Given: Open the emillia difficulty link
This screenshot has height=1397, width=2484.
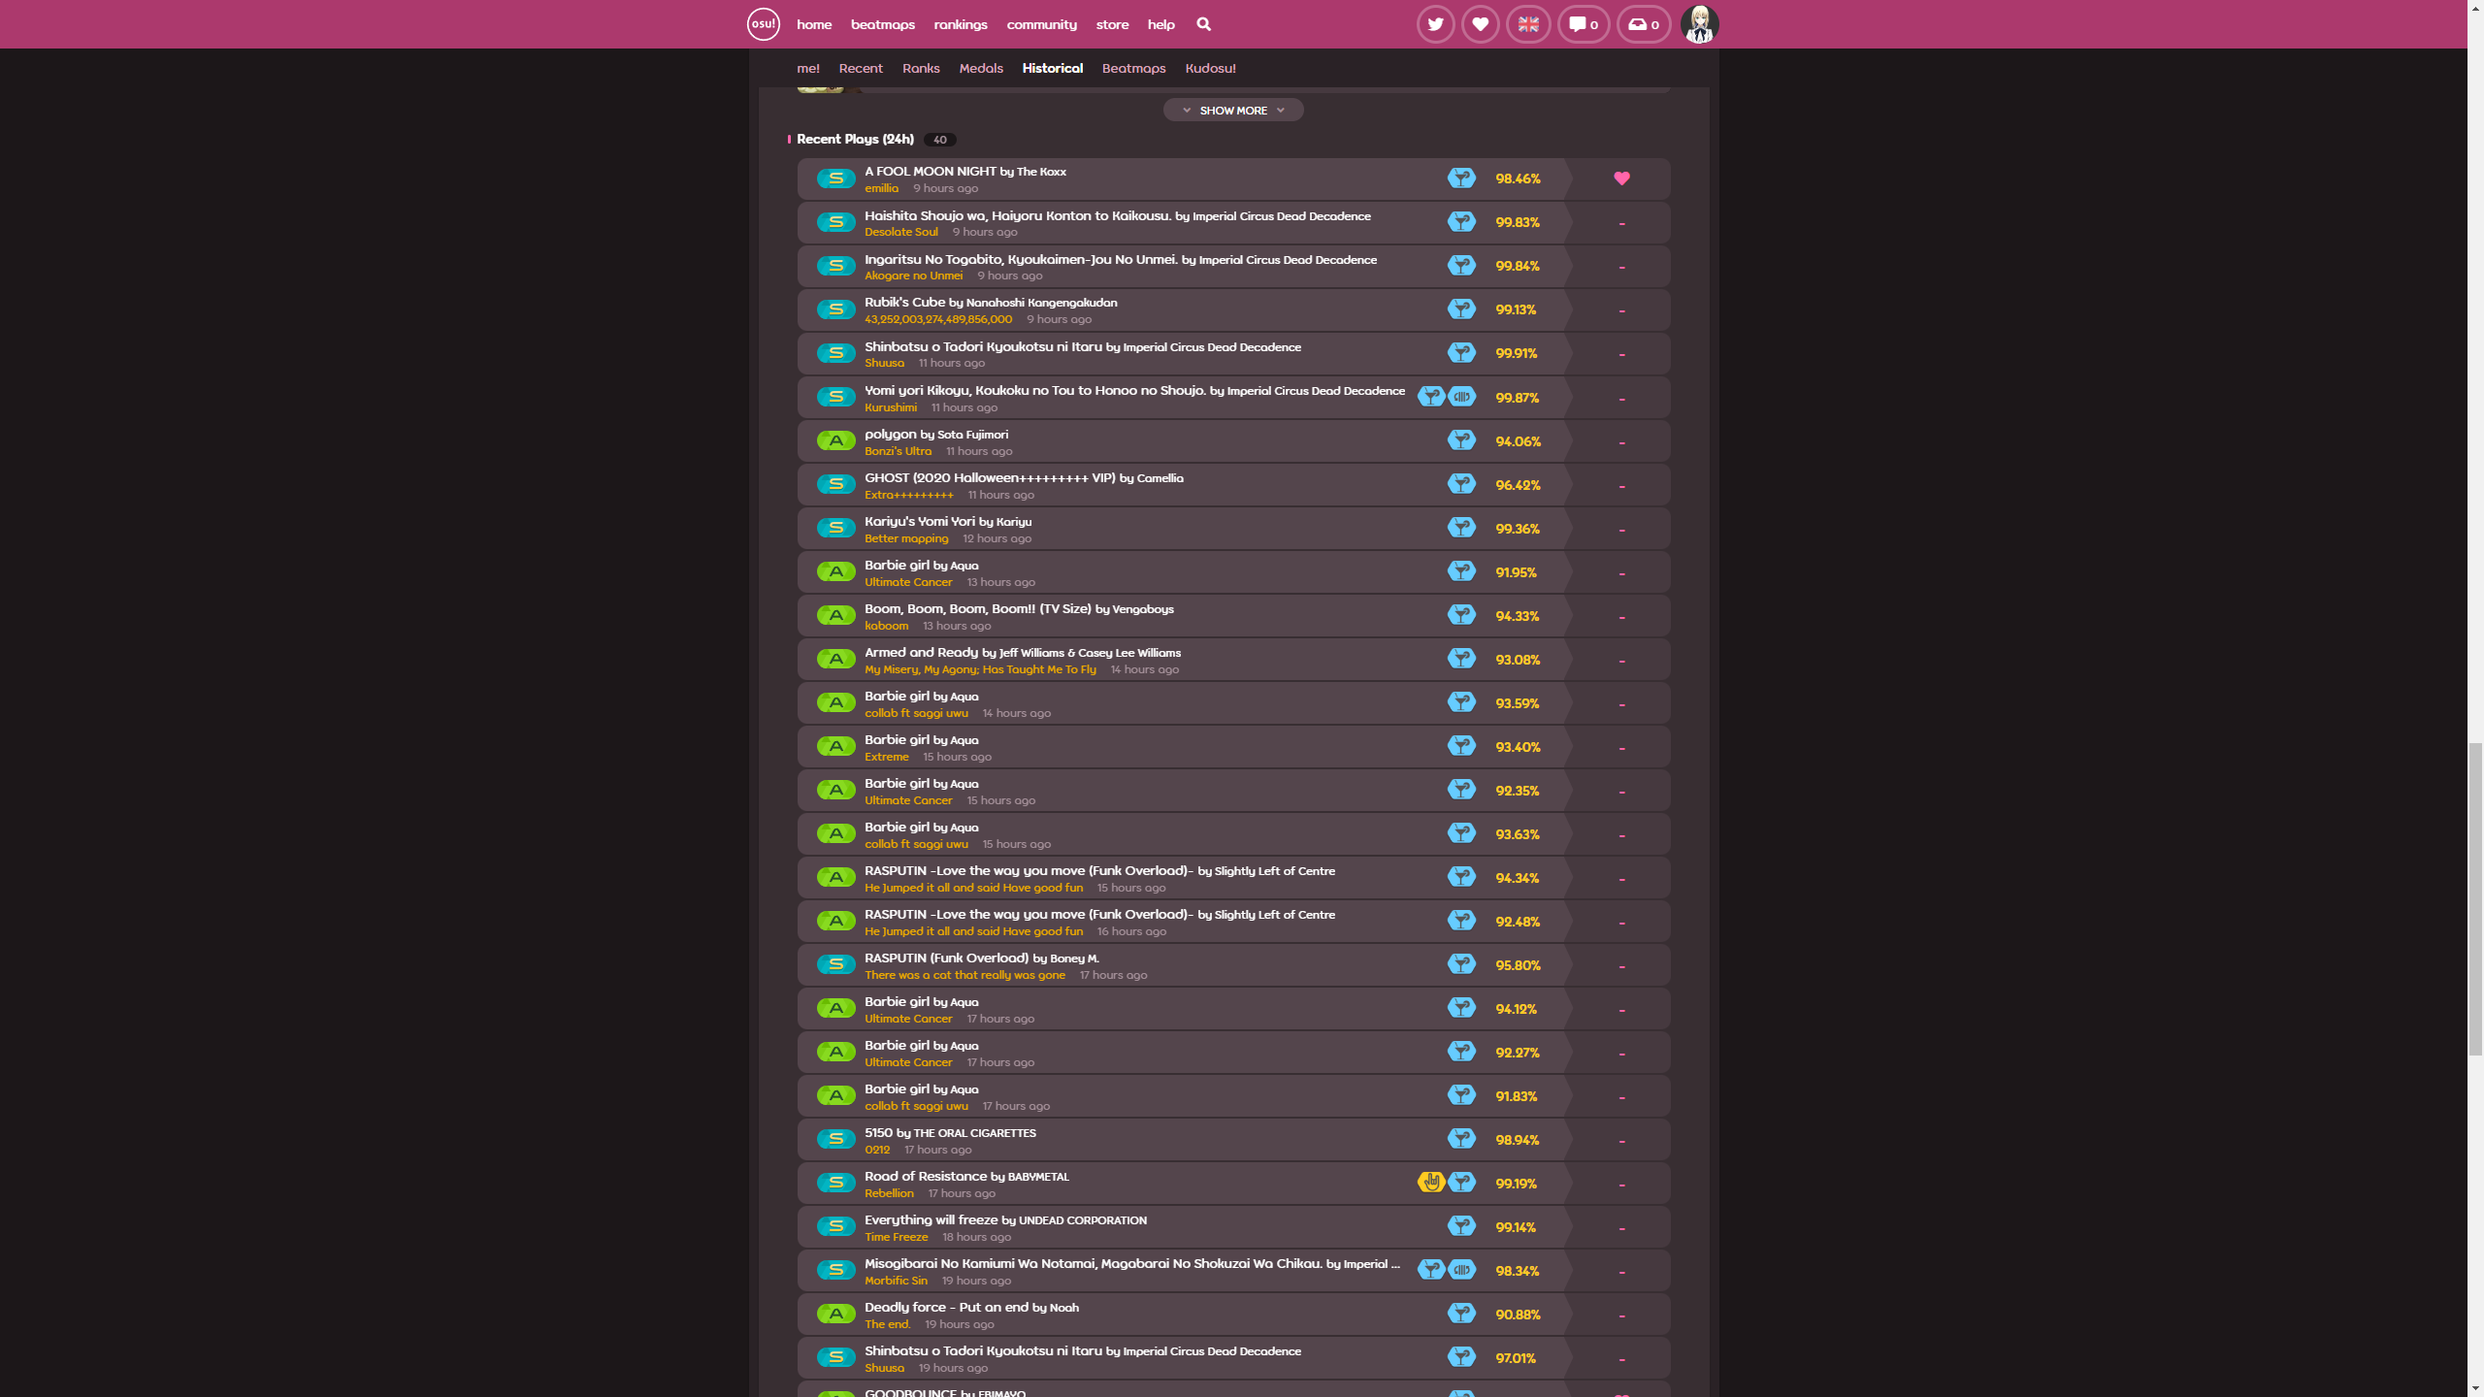Looking at the screenshot, I should point(881,188).
